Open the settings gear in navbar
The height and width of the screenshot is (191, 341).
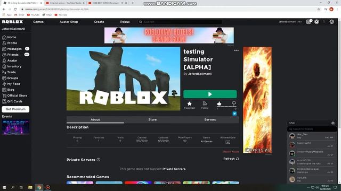[331, 22]
